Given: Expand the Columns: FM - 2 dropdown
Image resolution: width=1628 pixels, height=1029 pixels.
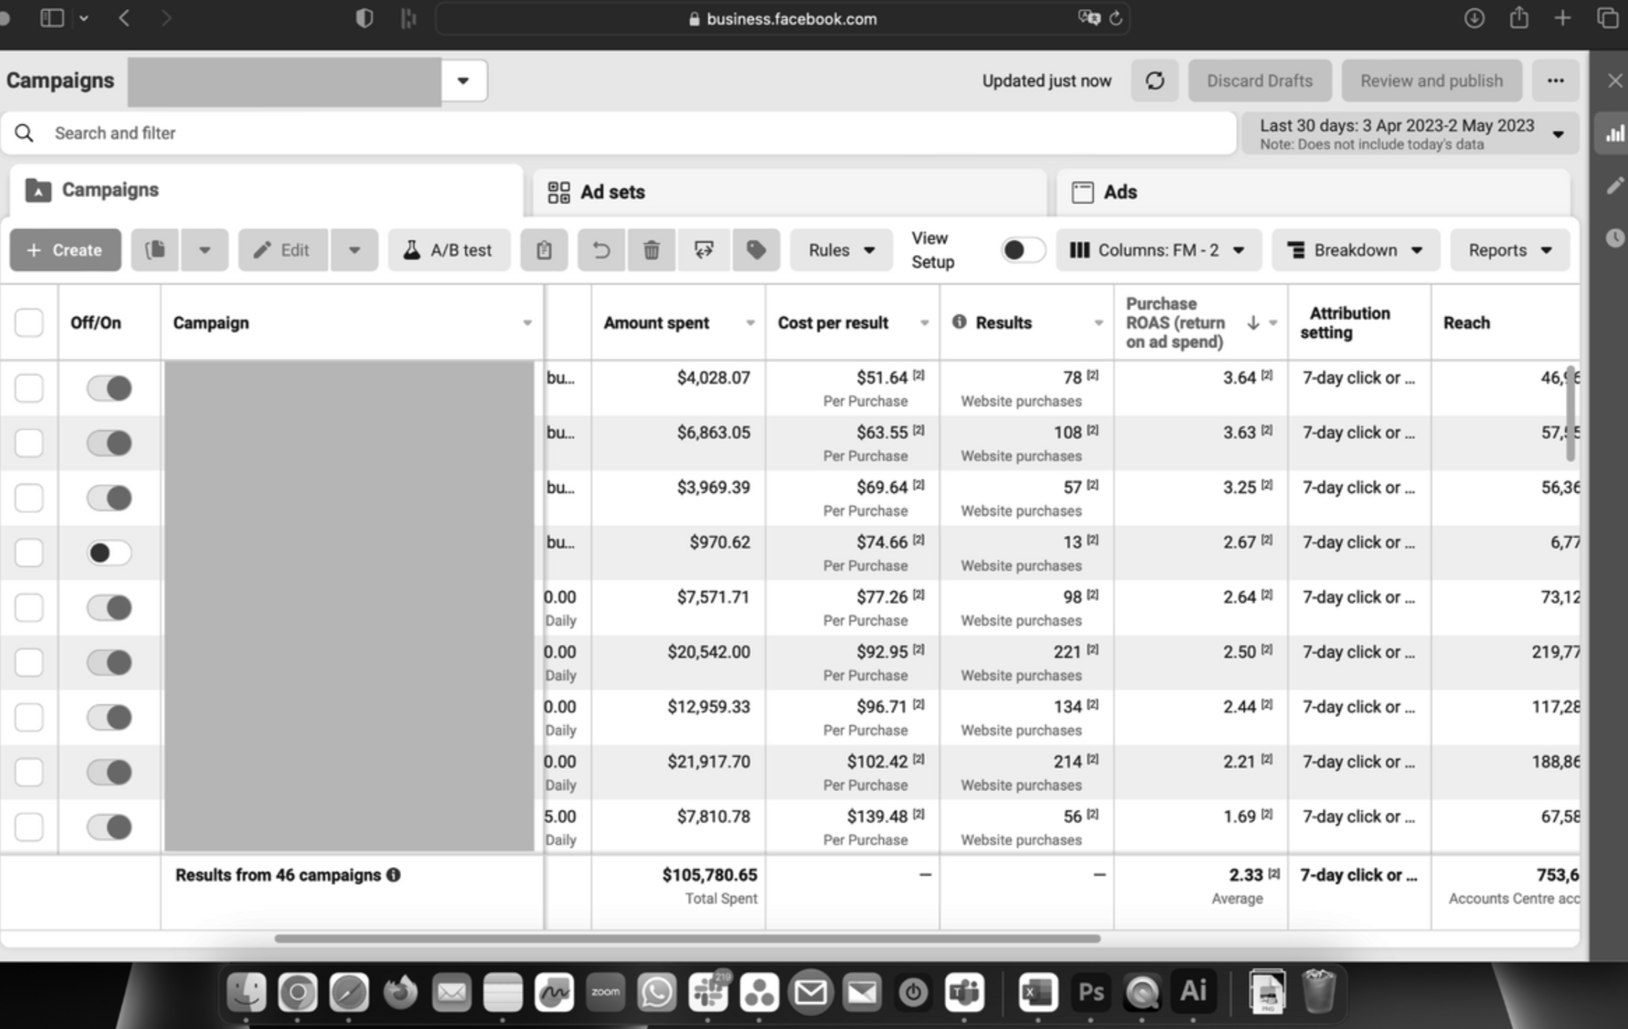Looking at the screenshot, I should [x=1158, y=250].
